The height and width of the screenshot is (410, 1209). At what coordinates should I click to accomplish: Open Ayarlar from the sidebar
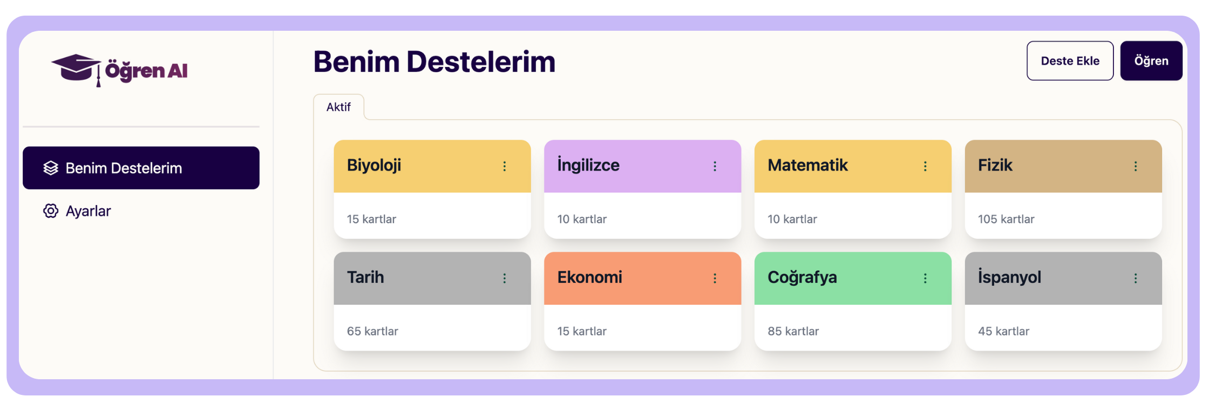[x=87, y=211]
